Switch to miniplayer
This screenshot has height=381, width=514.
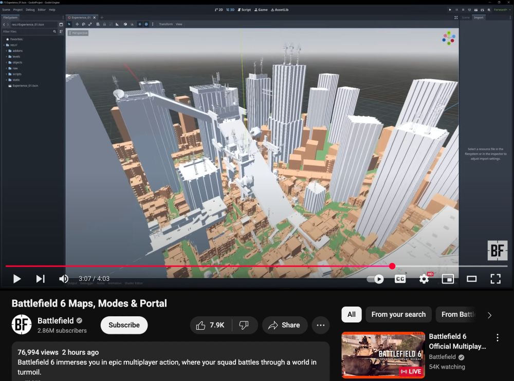448,279
